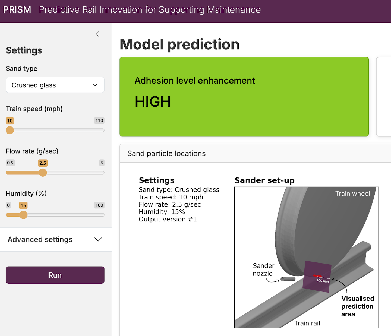
Task: Expand the Advanced settings section
Action: pyautogui.click(x=55, y=239)
